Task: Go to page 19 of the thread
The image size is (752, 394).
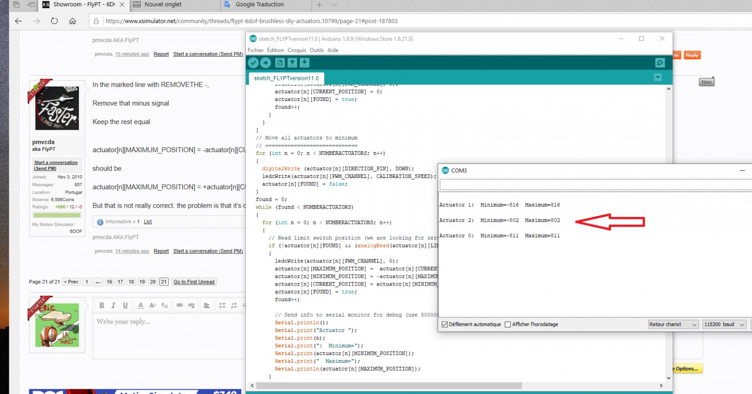Action: click(142, 282)
